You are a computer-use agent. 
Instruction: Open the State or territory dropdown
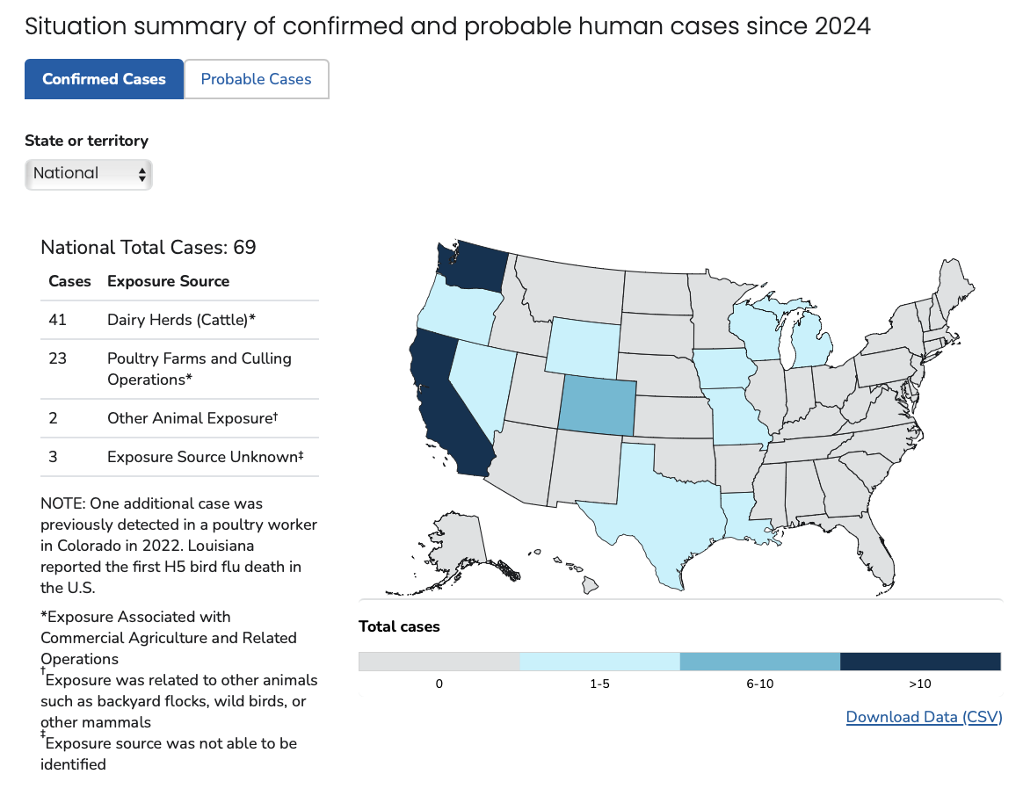[x=89, y=174]
